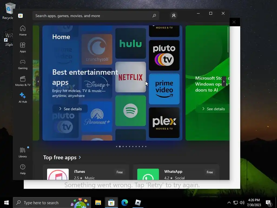Viewport: 277px width, 208px height.
Task: Open File Explorer from the taskbar
Action: [x=98, y=203]
